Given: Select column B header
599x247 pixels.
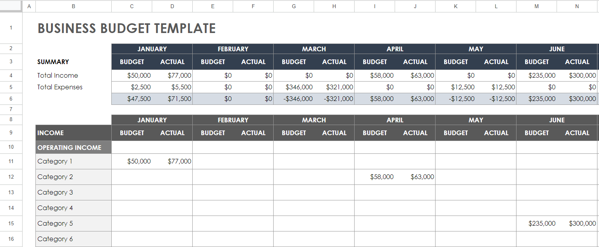Looking at the screenshot, I should click(x=74, y=6).
